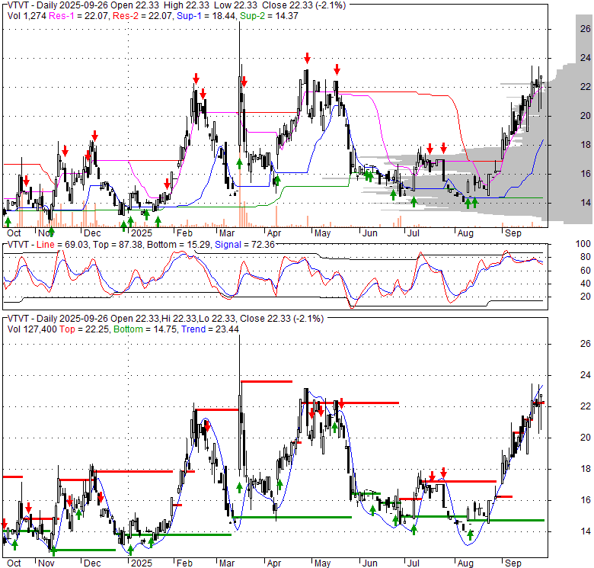Click the 'Res-2 = 22.07' red label

(x=143, y=16)
